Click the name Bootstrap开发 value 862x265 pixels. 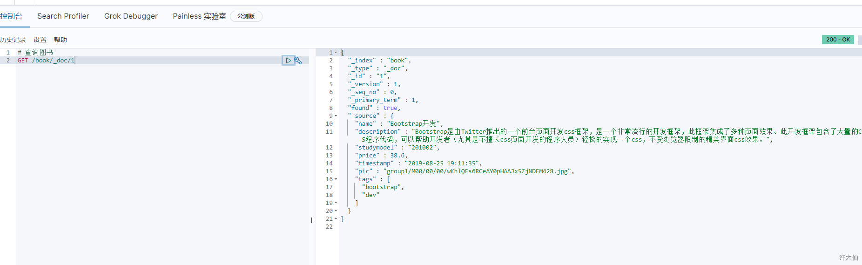pos(413,124)
